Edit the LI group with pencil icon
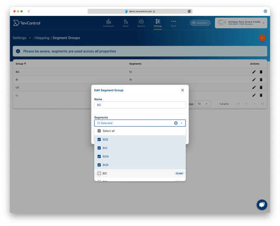Viewport: 280px width, 226px height. tap(254, 95)
